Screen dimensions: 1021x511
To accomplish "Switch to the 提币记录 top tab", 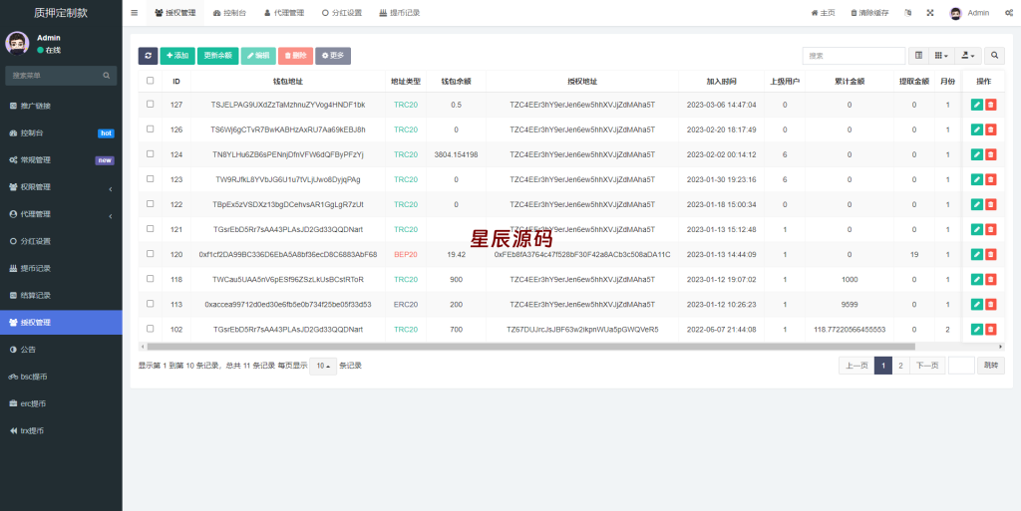I will point(400,13).
